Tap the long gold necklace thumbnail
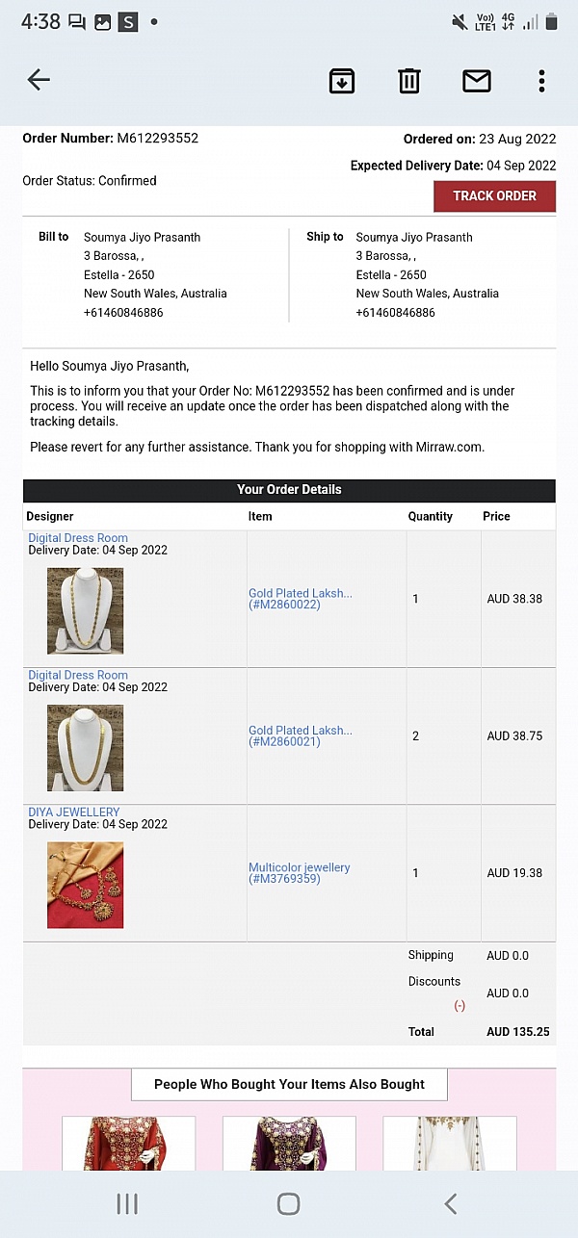 (x=86, y=611)
